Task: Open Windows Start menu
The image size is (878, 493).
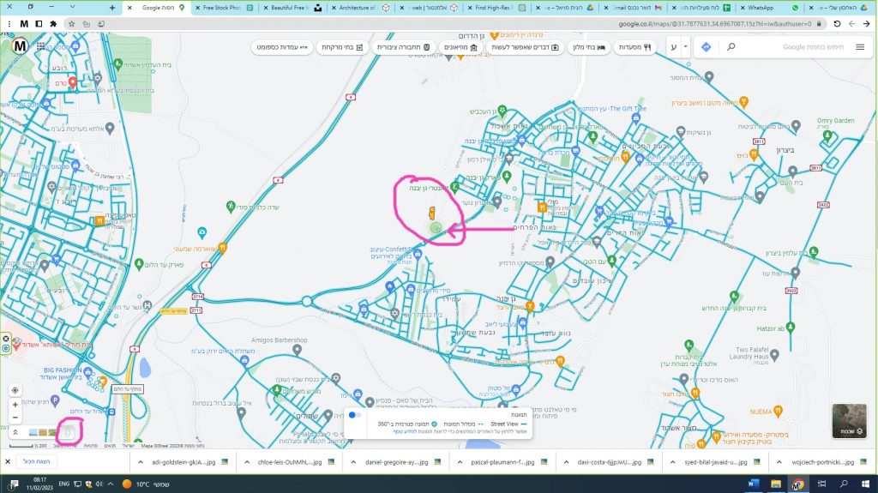Action: (866, 484)
